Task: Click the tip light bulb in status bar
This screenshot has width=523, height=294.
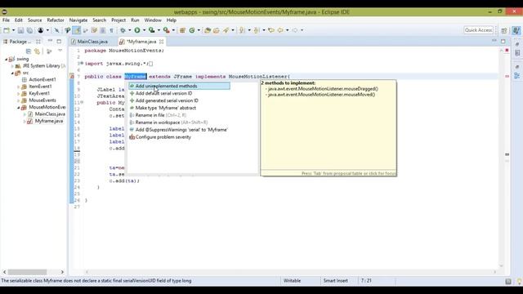Action: (519, 281)
